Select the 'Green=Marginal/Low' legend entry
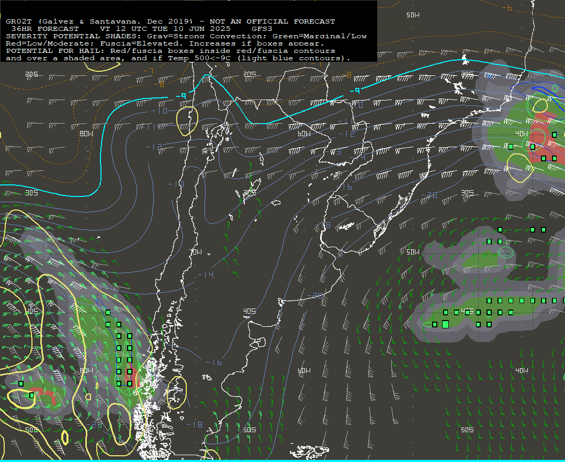This screenshot has width=565, height=462. coord(320,36)
